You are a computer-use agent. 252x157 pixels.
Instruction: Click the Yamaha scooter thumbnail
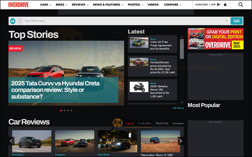click(x=139, y=87)
